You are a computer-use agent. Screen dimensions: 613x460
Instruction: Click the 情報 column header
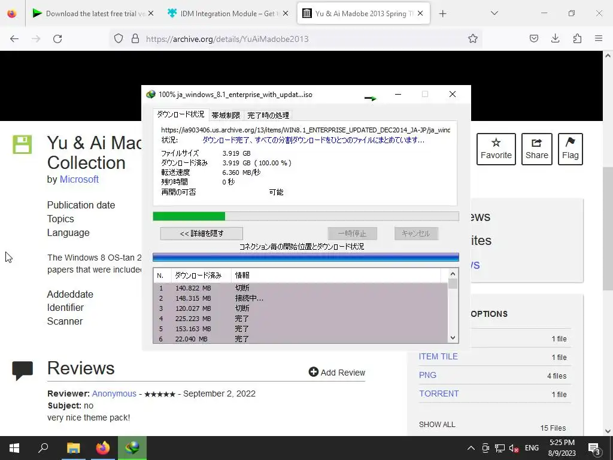click(x=336, y=276)
